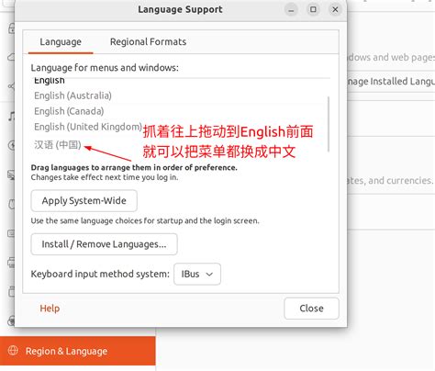Screen dimensions: 435x371
Task: Switch to the Language tab
Action: click(61, 42)
